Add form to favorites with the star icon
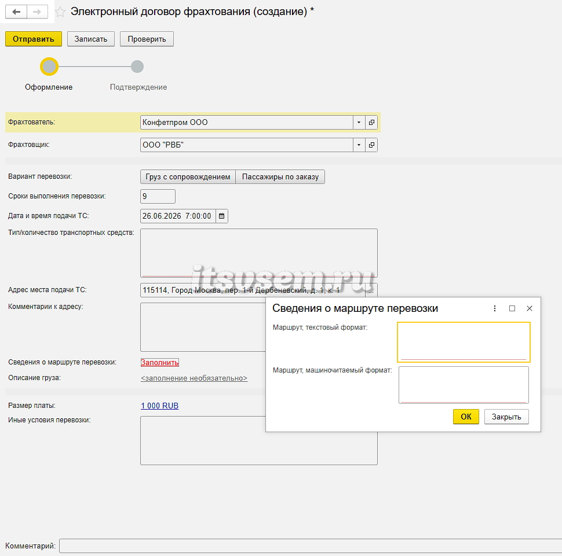The image size is (562, 556). pyautogui.click(x=60, y=12)
